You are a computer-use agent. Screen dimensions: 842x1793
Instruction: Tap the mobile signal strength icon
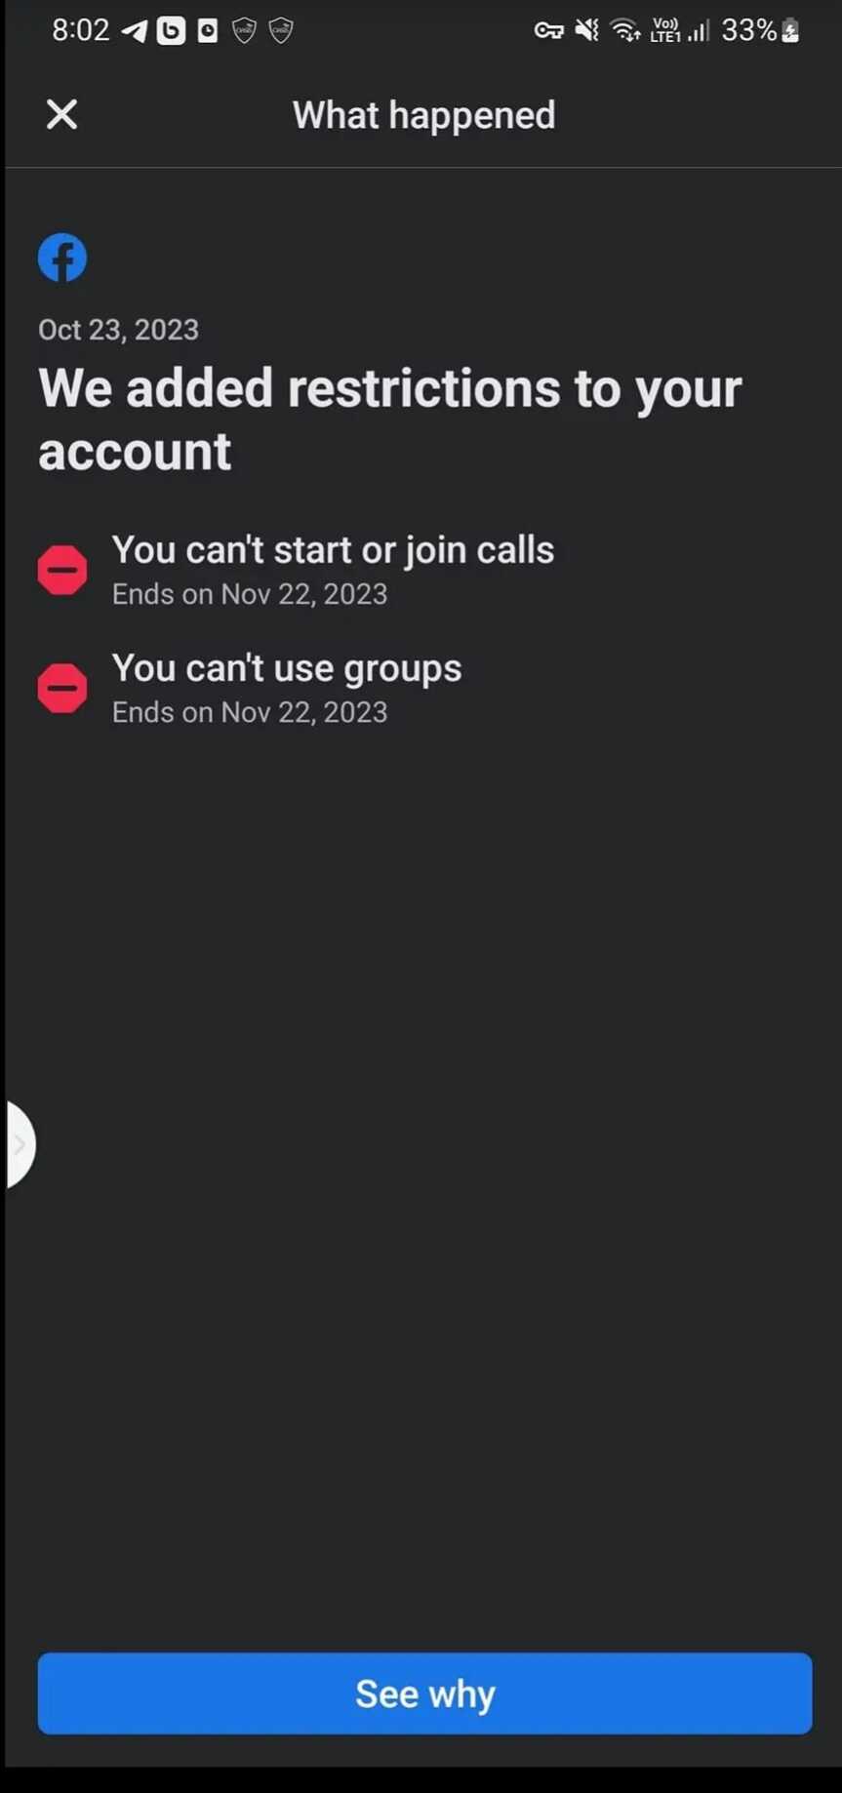698,31
